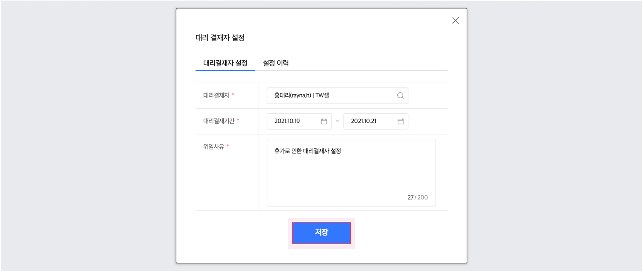Select the 대리결재자 설정 tab

pyautogui.click(x=225, y=63)
